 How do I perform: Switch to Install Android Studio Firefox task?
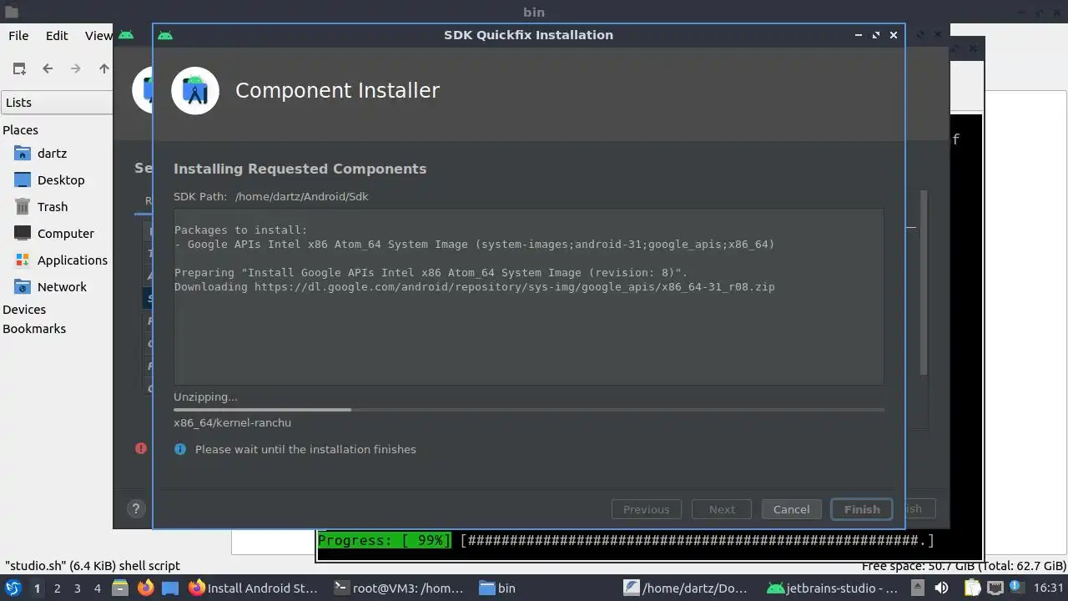[254, 588]
